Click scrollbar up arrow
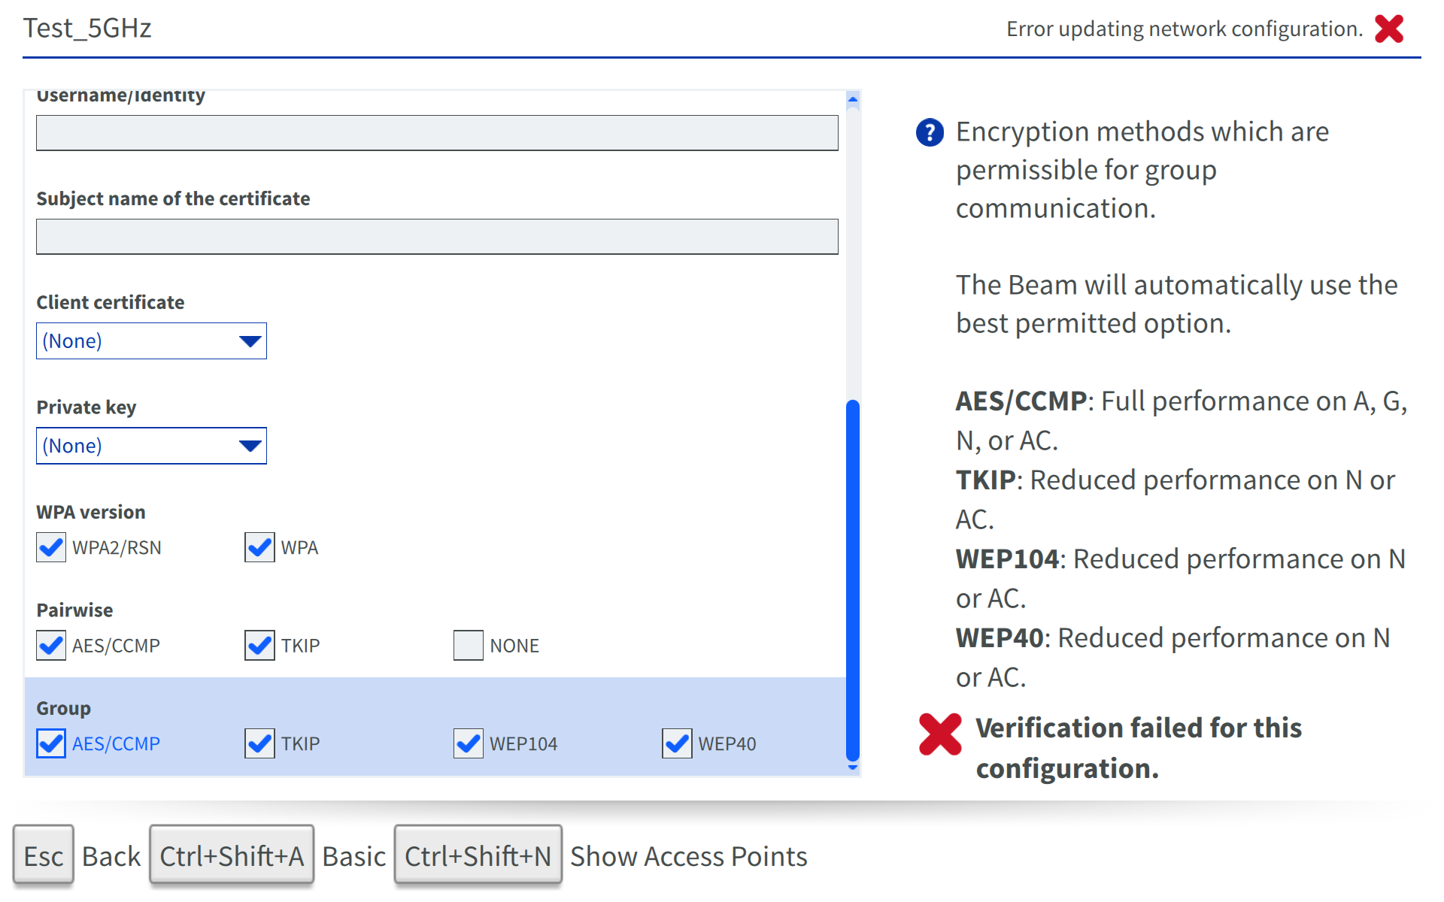Screen dimensions: 1444x902 coord(852,99)
